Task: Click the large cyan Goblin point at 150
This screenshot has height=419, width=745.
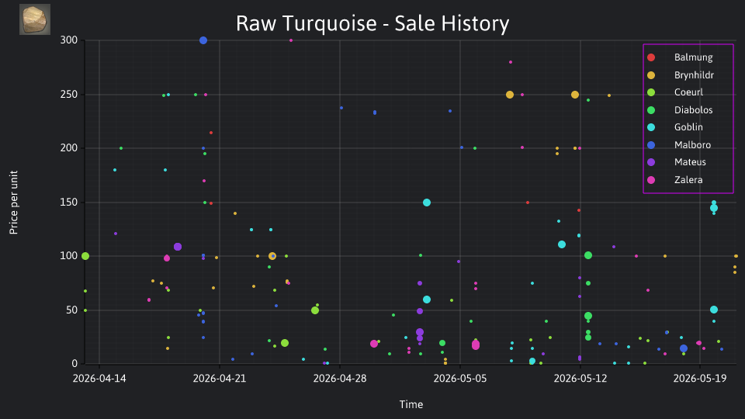Action: [427, 203]
